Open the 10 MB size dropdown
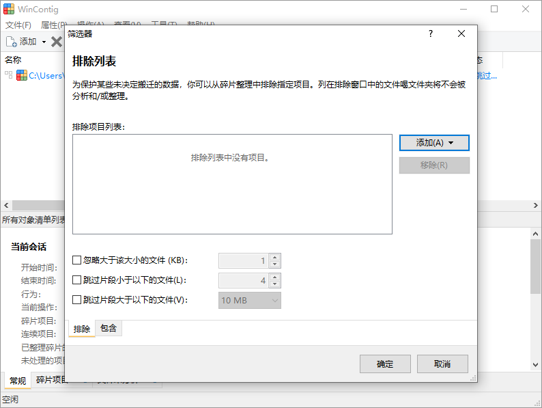This screenshot has height=408, width=542. click(250, 301)
